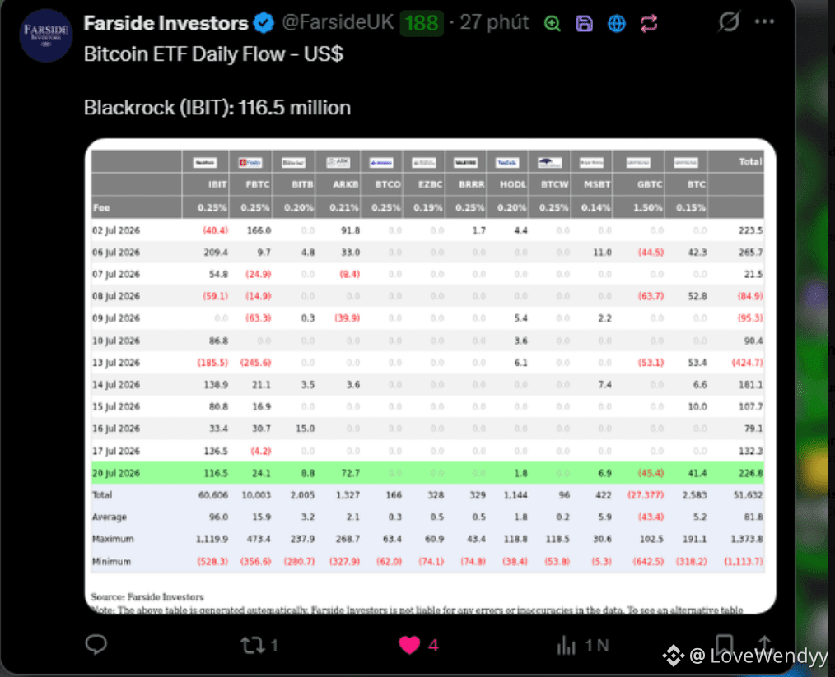
Task: Click the FBTC column header
Action: (x=258, y=184)
